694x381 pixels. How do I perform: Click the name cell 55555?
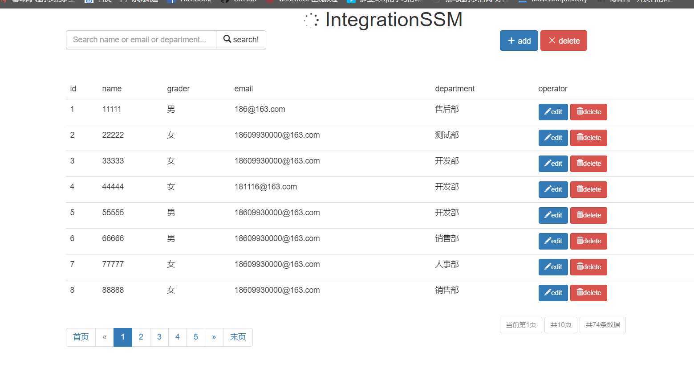coord(113,213)
